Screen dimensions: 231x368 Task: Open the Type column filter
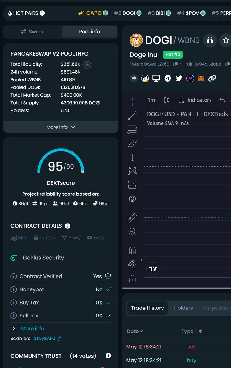pos(200,331)
